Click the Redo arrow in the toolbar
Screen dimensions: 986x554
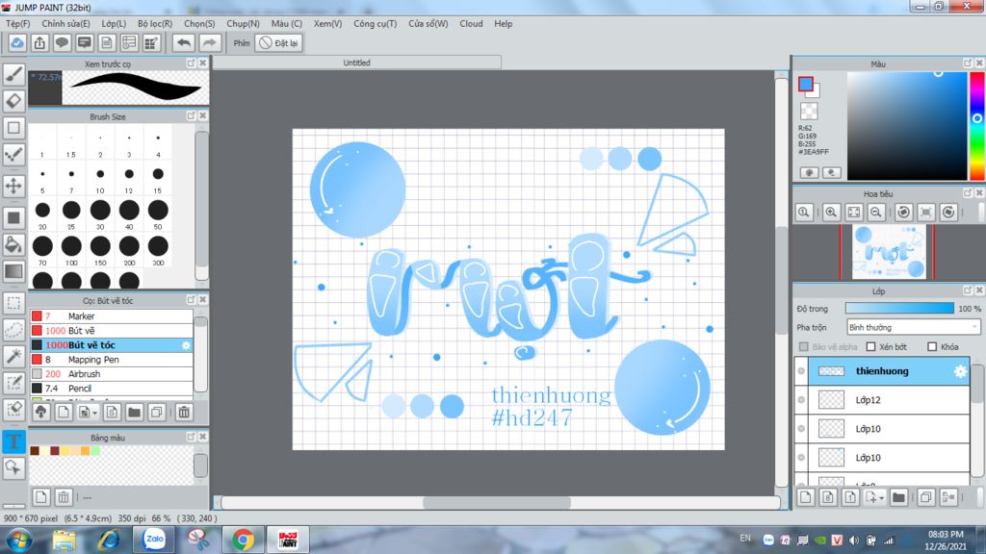click(209, 42)
